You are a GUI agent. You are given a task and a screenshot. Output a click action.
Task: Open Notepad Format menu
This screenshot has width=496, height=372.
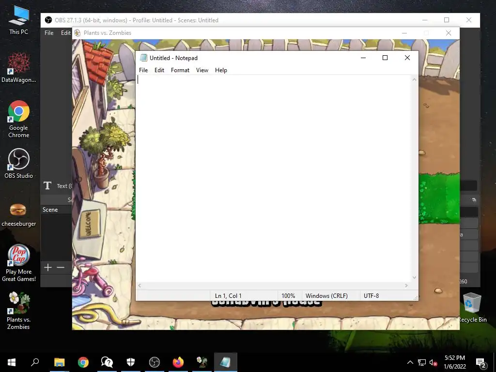(x=180, y=70)
